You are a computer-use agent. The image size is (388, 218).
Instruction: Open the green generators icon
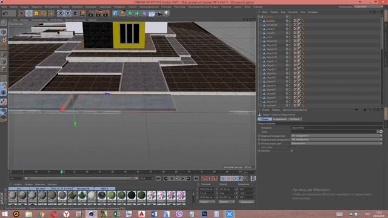tap(130, 13)
